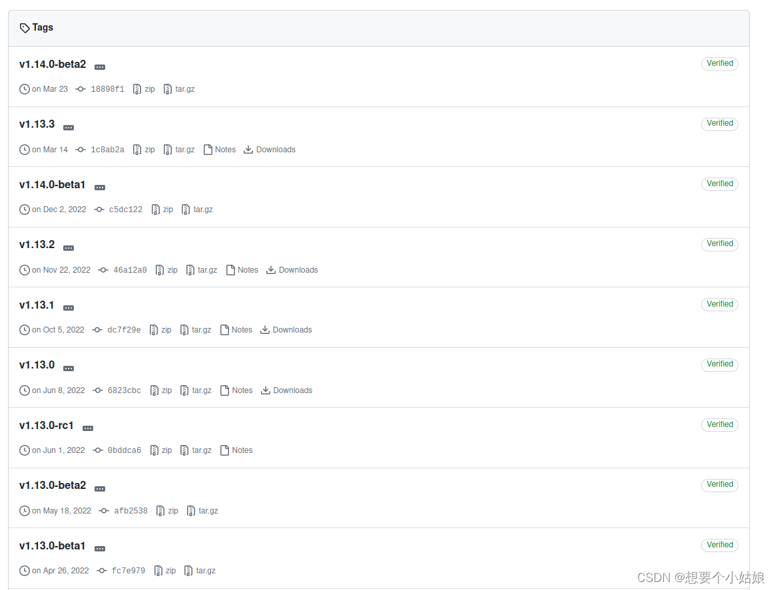The image size is (775, 590).
Task: Expand the ellipsis next to v1.13.0-rc1
Action: tap(88, 428)
